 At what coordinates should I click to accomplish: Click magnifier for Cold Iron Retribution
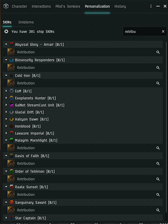point(158,83)
